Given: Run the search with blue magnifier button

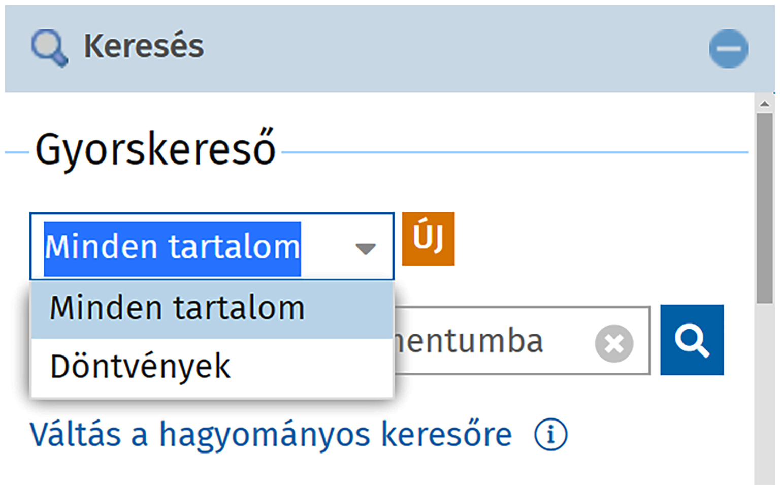Looking at the screenshot, I should point(692,340).
